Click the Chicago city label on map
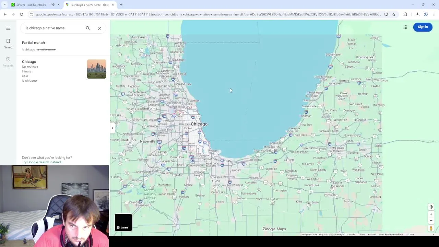Screen dimensions: 439x247 tap(199, 124)
